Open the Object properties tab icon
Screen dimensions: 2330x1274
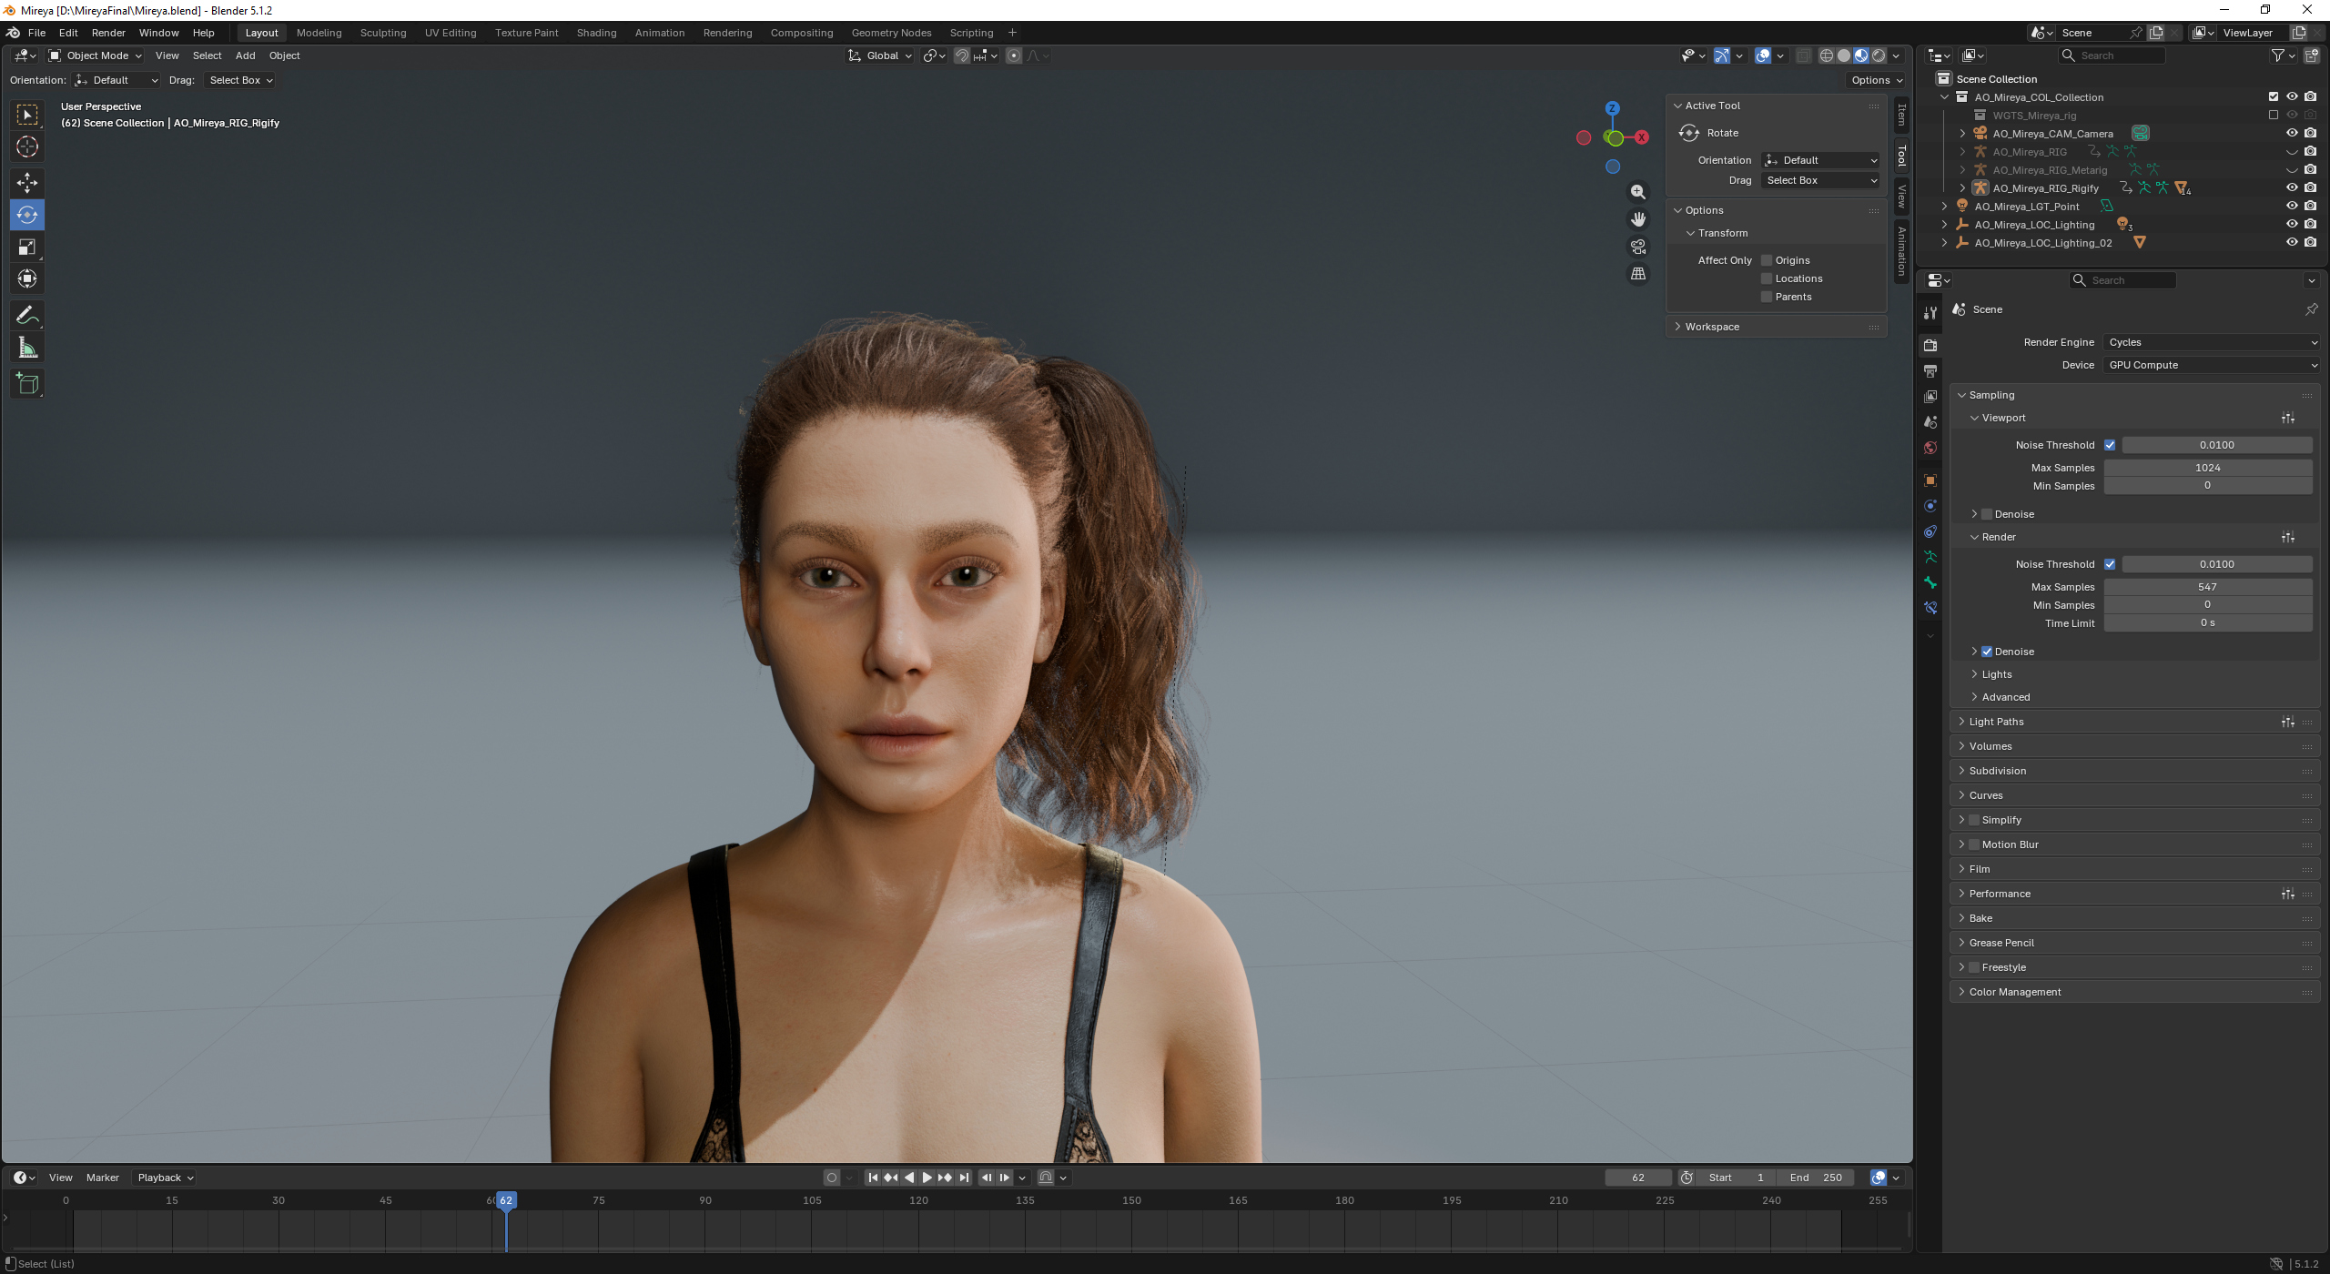(x=1930, y=480)
